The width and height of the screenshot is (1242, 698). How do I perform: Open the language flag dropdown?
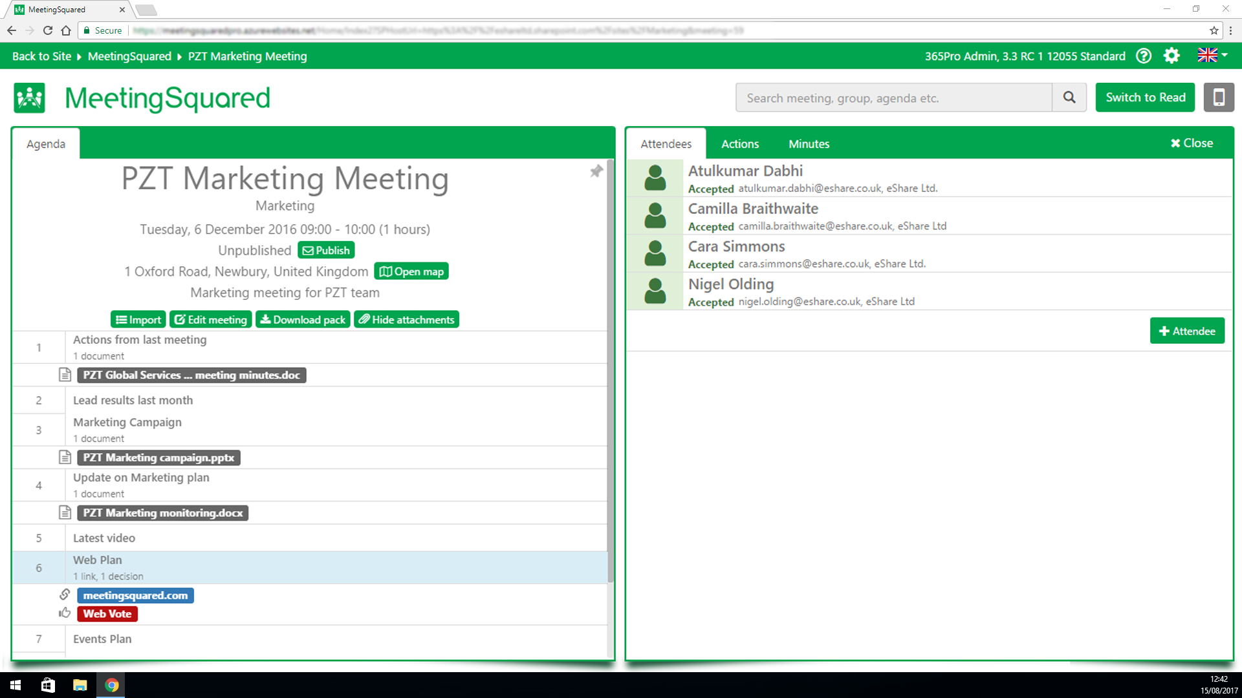pyautogui.click(x=1212, y=56)
